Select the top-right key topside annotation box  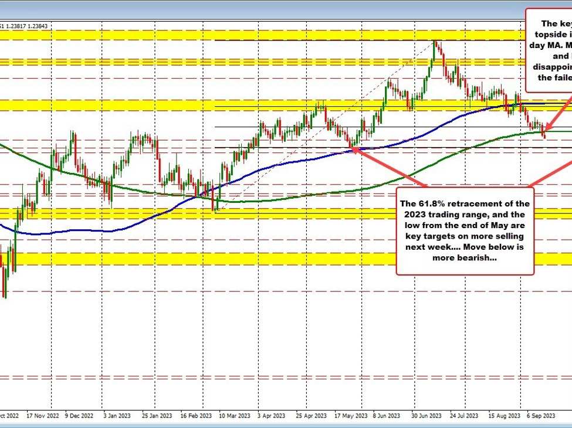(x=549, y=50)
